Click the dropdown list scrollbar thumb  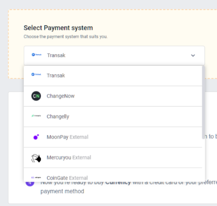pos(203,102)
